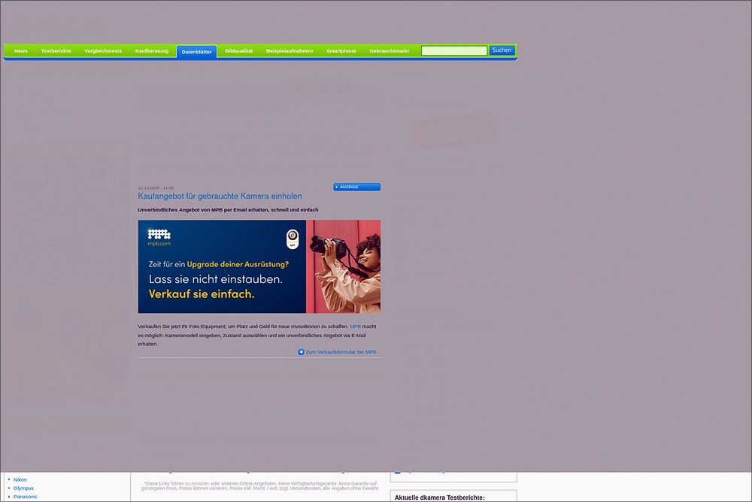752x502 pixels.
Task: Click the bullet arrow next to Nikon
Action: coord(9,479)
